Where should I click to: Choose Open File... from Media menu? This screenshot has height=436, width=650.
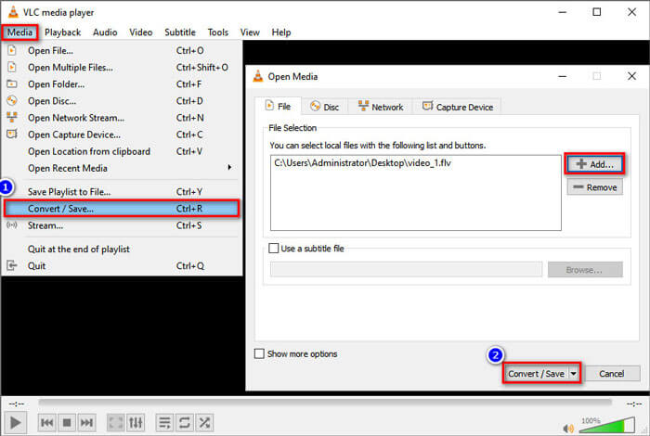[122, 50]
